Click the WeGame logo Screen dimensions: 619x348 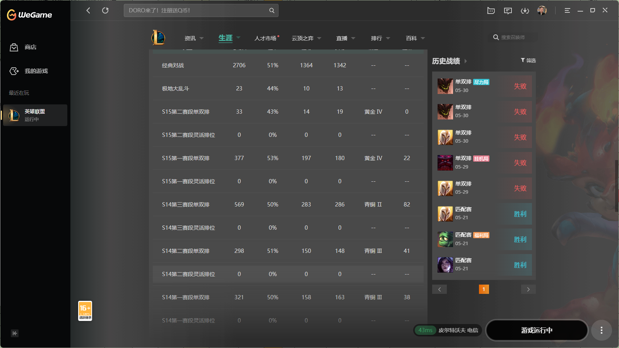click(29, 15)
